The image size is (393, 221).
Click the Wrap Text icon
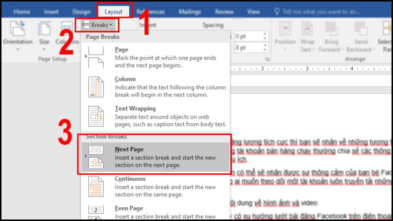[x=307, y=29]
